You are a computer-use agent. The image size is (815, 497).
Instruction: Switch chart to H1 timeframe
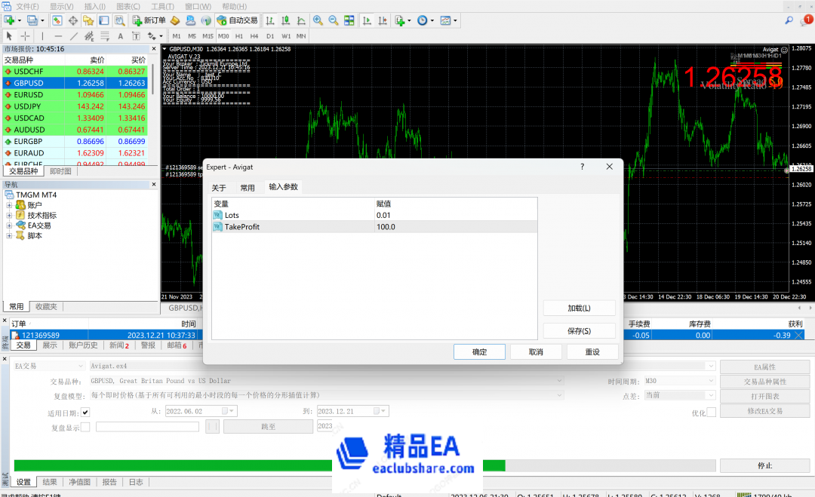[239, 36]
